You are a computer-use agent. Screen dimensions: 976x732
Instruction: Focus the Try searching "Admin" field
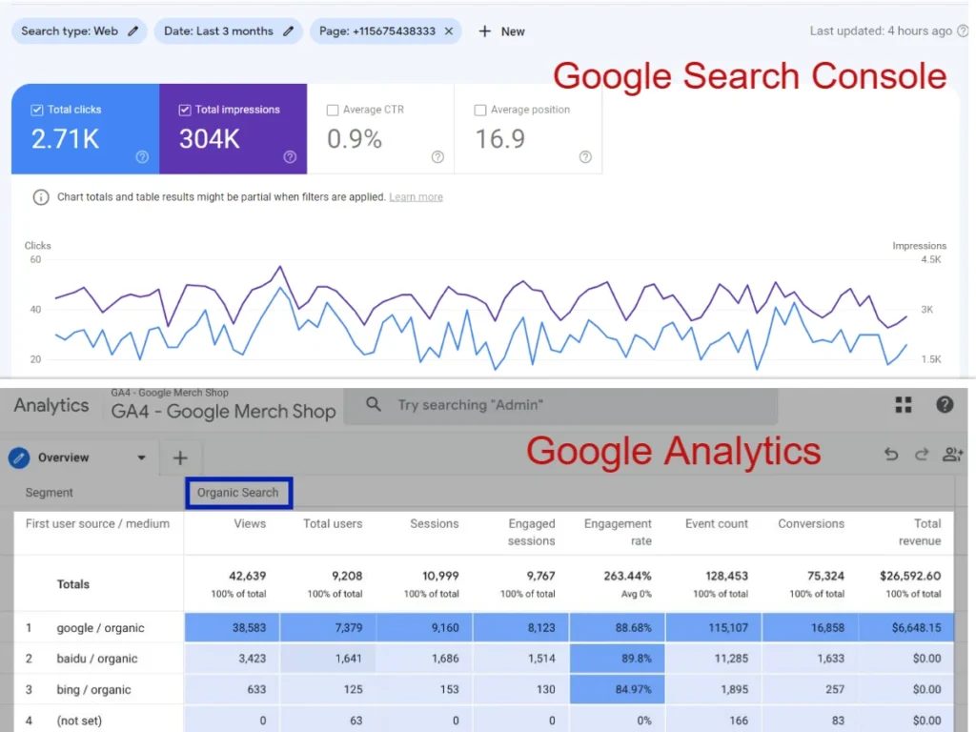pos(560,405)
